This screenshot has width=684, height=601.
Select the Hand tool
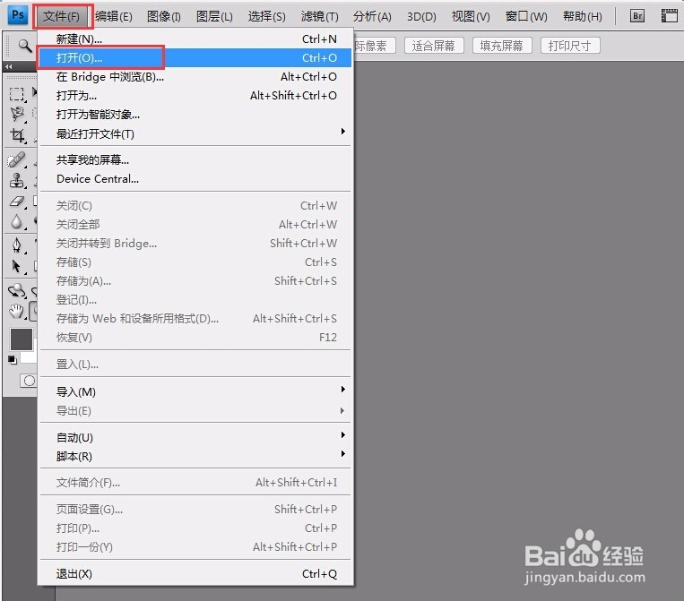pyautogui.click(x=17, y=311)
